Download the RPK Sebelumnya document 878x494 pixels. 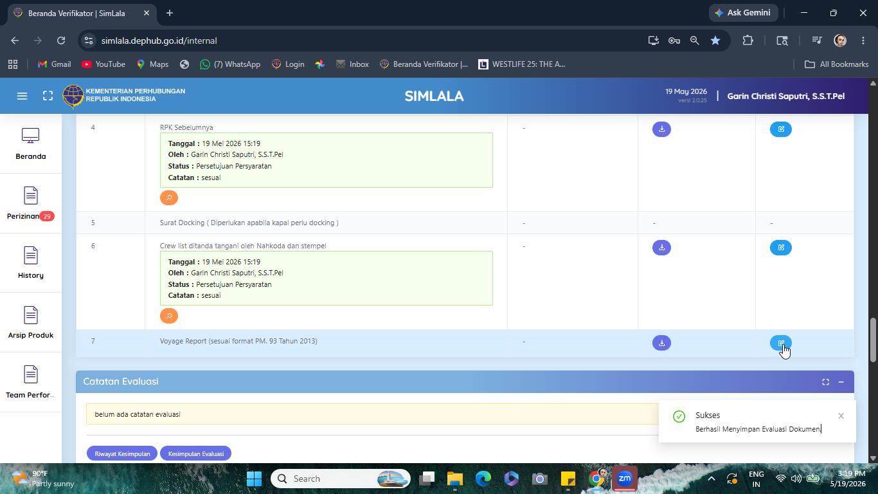(x=661, y=129)
